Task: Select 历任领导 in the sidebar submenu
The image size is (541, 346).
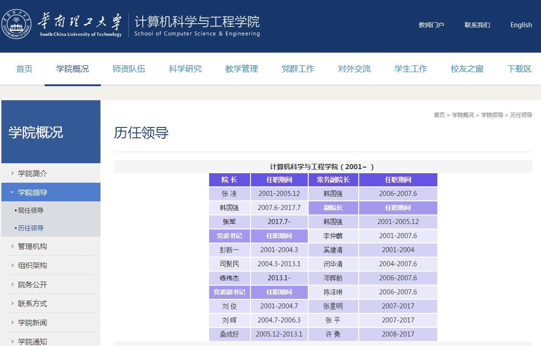Action: [30, 228]
